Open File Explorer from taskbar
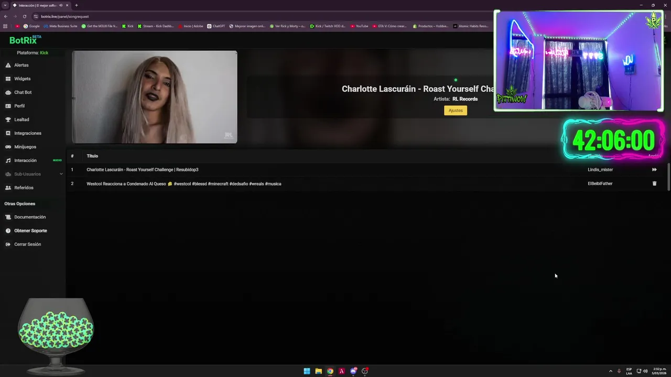This screenshot has width=671, height=377. pyautogui.click(x=318, y=371)
